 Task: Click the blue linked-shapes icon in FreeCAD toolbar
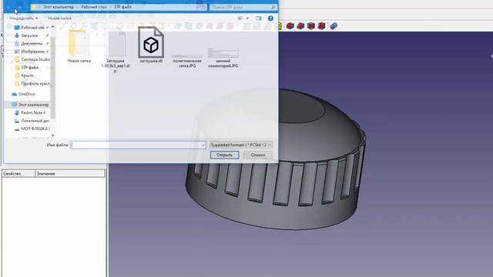point(334,25)
